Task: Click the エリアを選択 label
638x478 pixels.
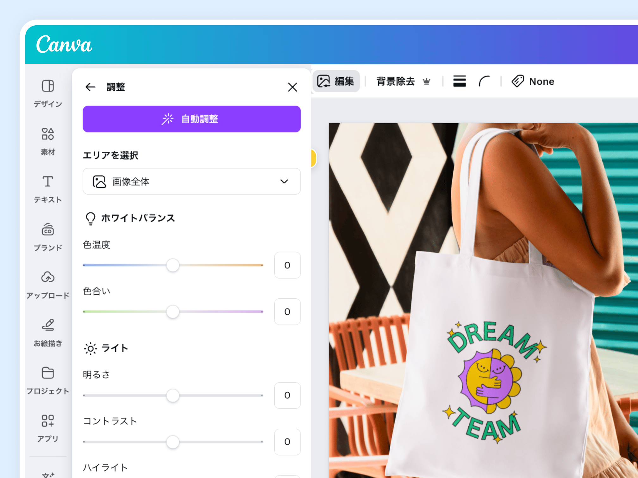Action: (x=110, y=155)
